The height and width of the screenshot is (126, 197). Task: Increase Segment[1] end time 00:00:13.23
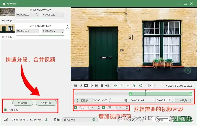(63, 14)
